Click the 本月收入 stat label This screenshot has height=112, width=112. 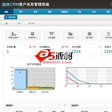108,47
